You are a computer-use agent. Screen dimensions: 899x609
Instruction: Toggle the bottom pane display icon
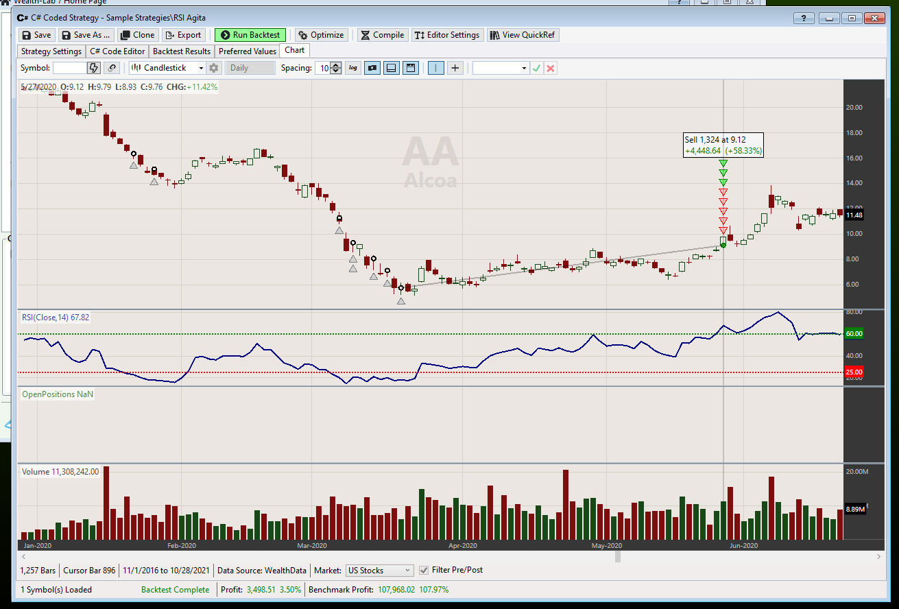point(392,68)
